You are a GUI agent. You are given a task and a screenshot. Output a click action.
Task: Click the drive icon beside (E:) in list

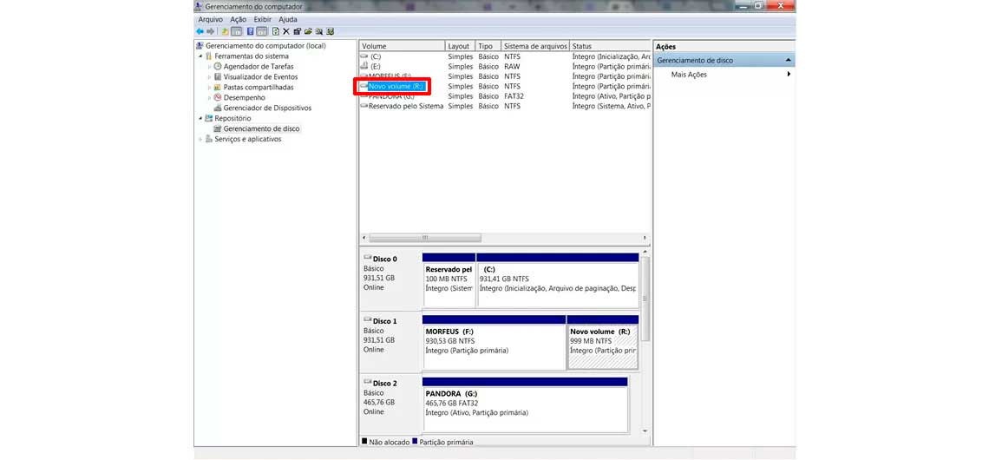(364, 66)
